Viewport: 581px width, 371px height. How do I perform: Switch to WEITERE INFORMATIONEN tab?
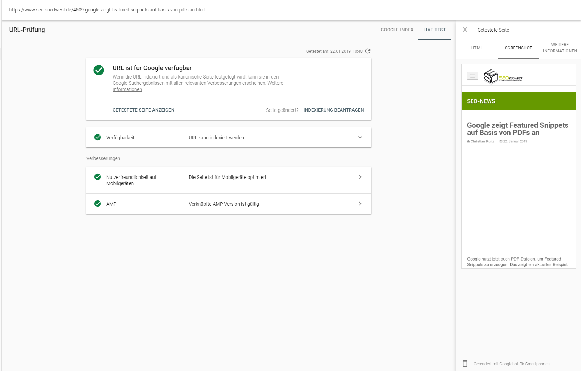click(x=560, y=48)
